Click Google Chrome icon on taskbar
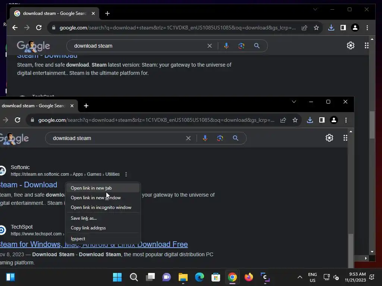The width and height of the screenshot is (382, 286). click(232, 277)
